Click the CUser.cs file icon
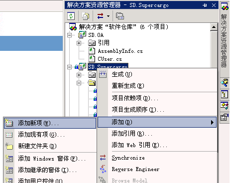The width and height of the screenshot is (230, 183). pos(92,59)
